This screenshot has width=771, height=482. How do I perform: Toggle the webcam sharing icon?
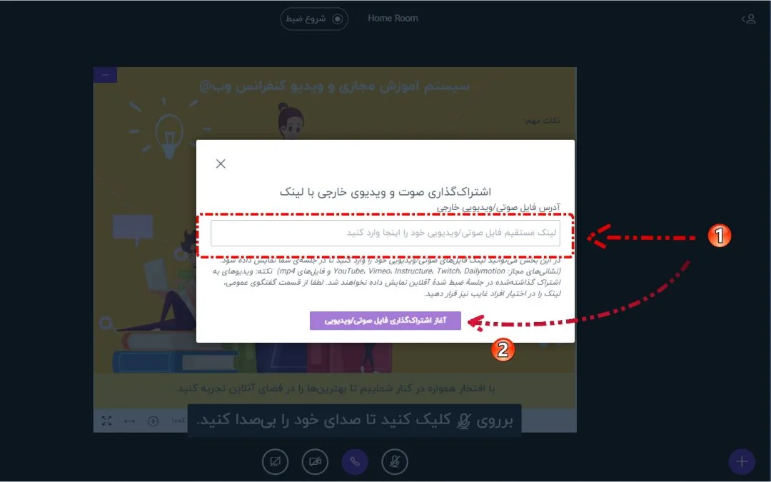point(315,462)
